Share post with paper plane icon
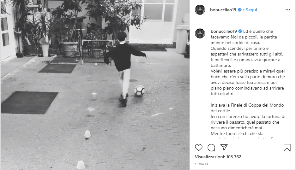296x170 pixels. 224,147
